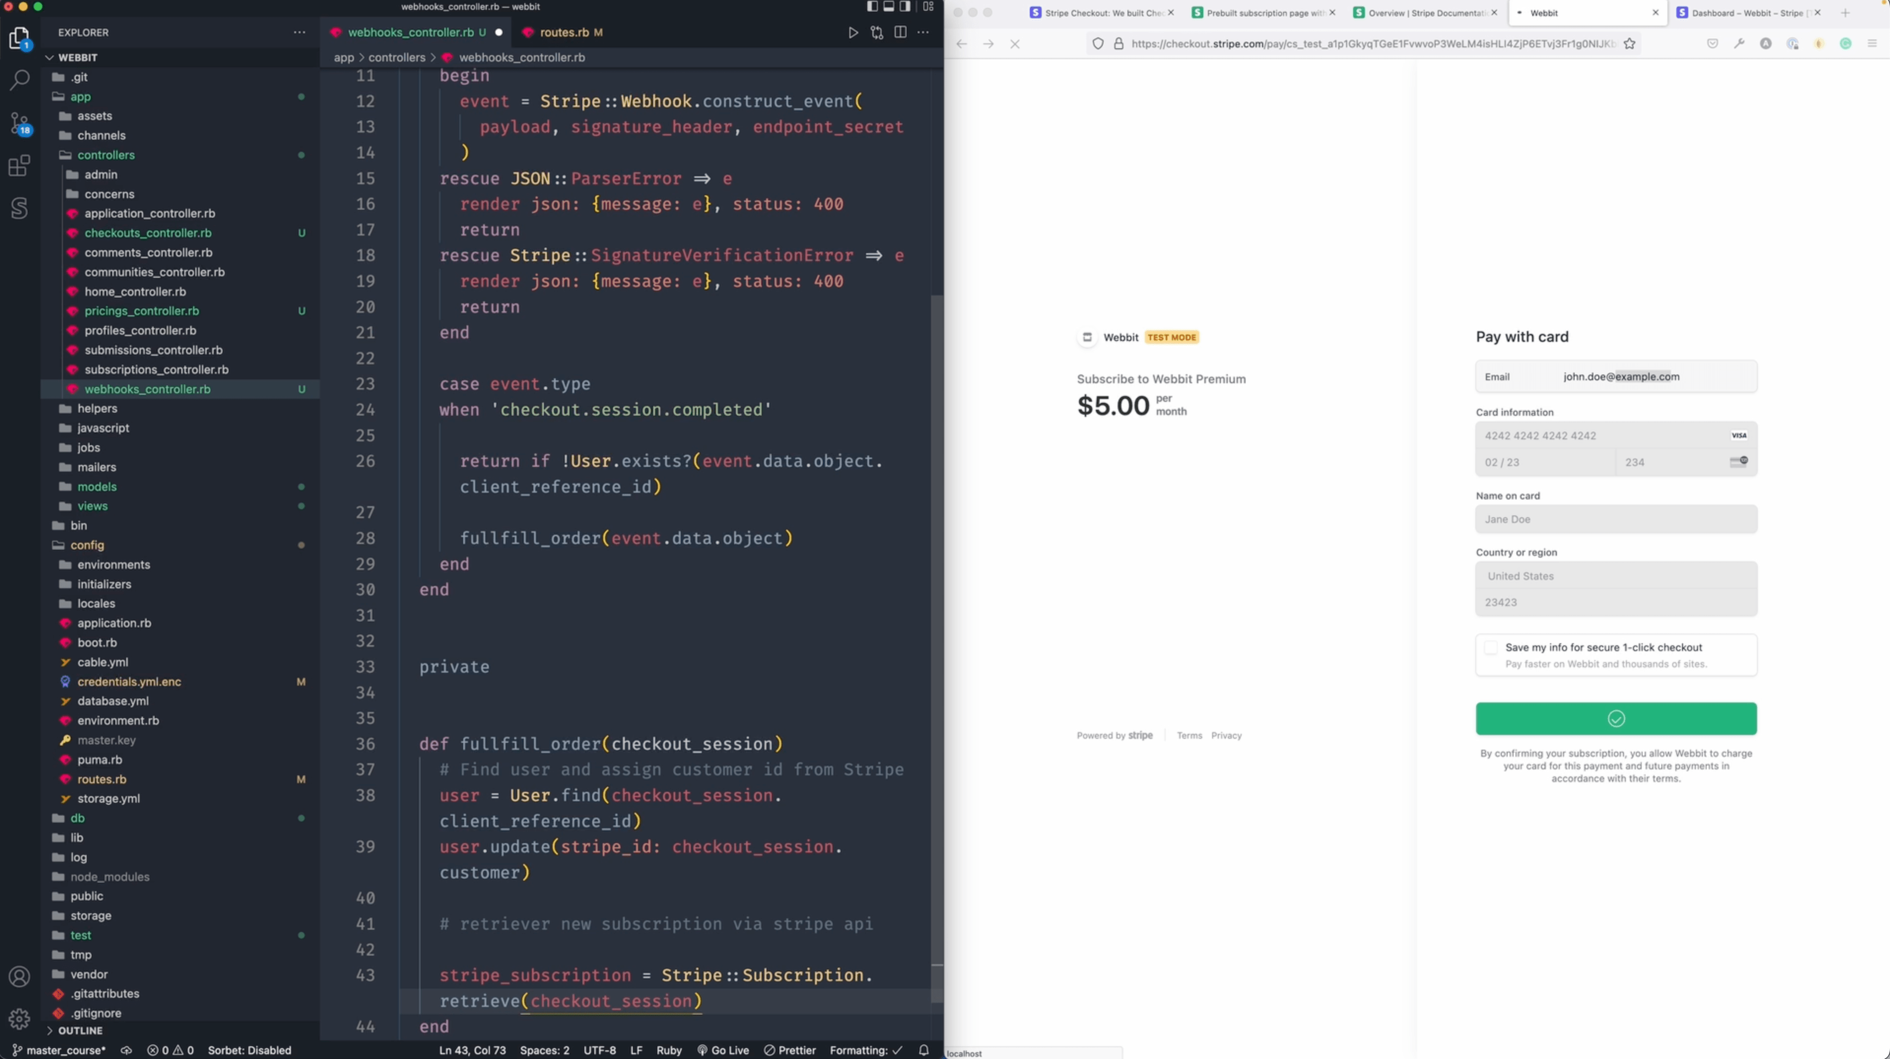
Task: Switch to Dashboard – Webbit – Stripe tab
Action: tap(1749, 12)
